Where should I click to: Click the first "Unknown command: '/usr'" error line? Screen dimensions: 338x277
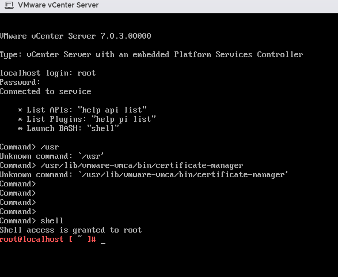click(x=52, y=156)
